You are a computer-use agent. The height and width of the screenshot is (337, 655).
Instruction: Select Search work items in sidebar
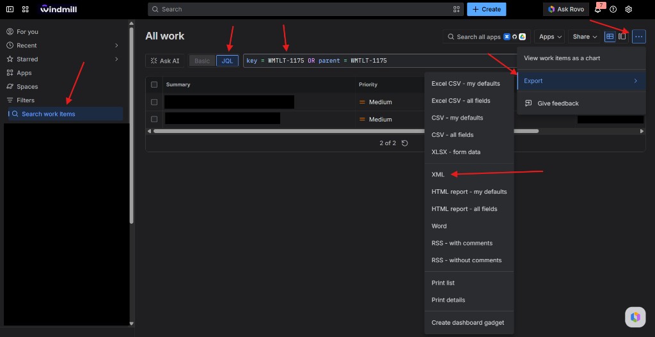66,114
